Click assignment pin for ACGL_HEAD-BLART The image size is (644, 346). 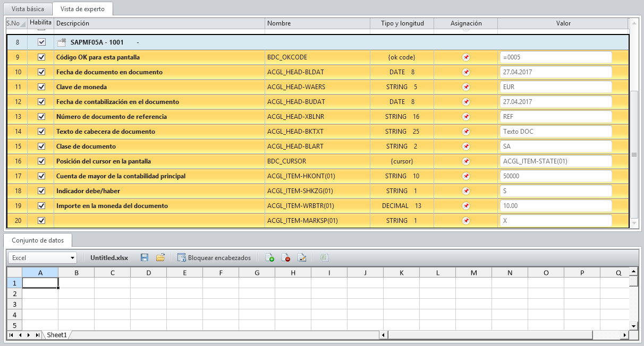pos(466,146)
